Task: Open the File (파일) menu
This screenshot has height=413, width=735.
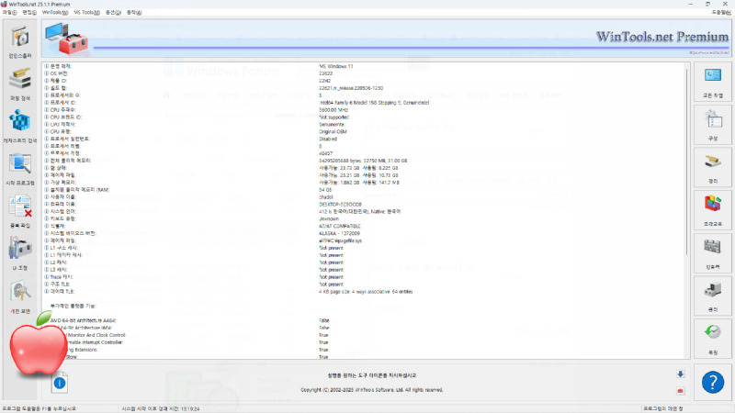Action: [9, 13]
